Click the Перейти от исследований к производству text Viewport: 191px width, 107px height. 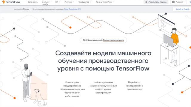134,86
